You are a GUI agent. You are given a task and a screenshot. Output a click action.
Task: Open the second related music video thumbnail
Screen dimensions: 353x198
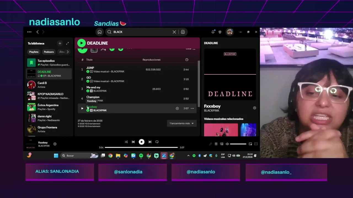coord(248,130)
